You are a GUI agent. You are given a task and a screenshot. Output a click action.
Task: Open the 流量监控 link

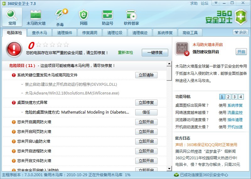click(x=235, y=113)
